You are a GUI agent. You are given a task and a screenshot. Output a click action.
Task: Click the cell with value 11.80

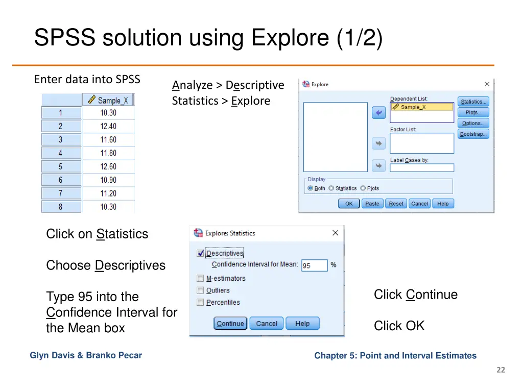pyautogui.click(x=108, y=153)
